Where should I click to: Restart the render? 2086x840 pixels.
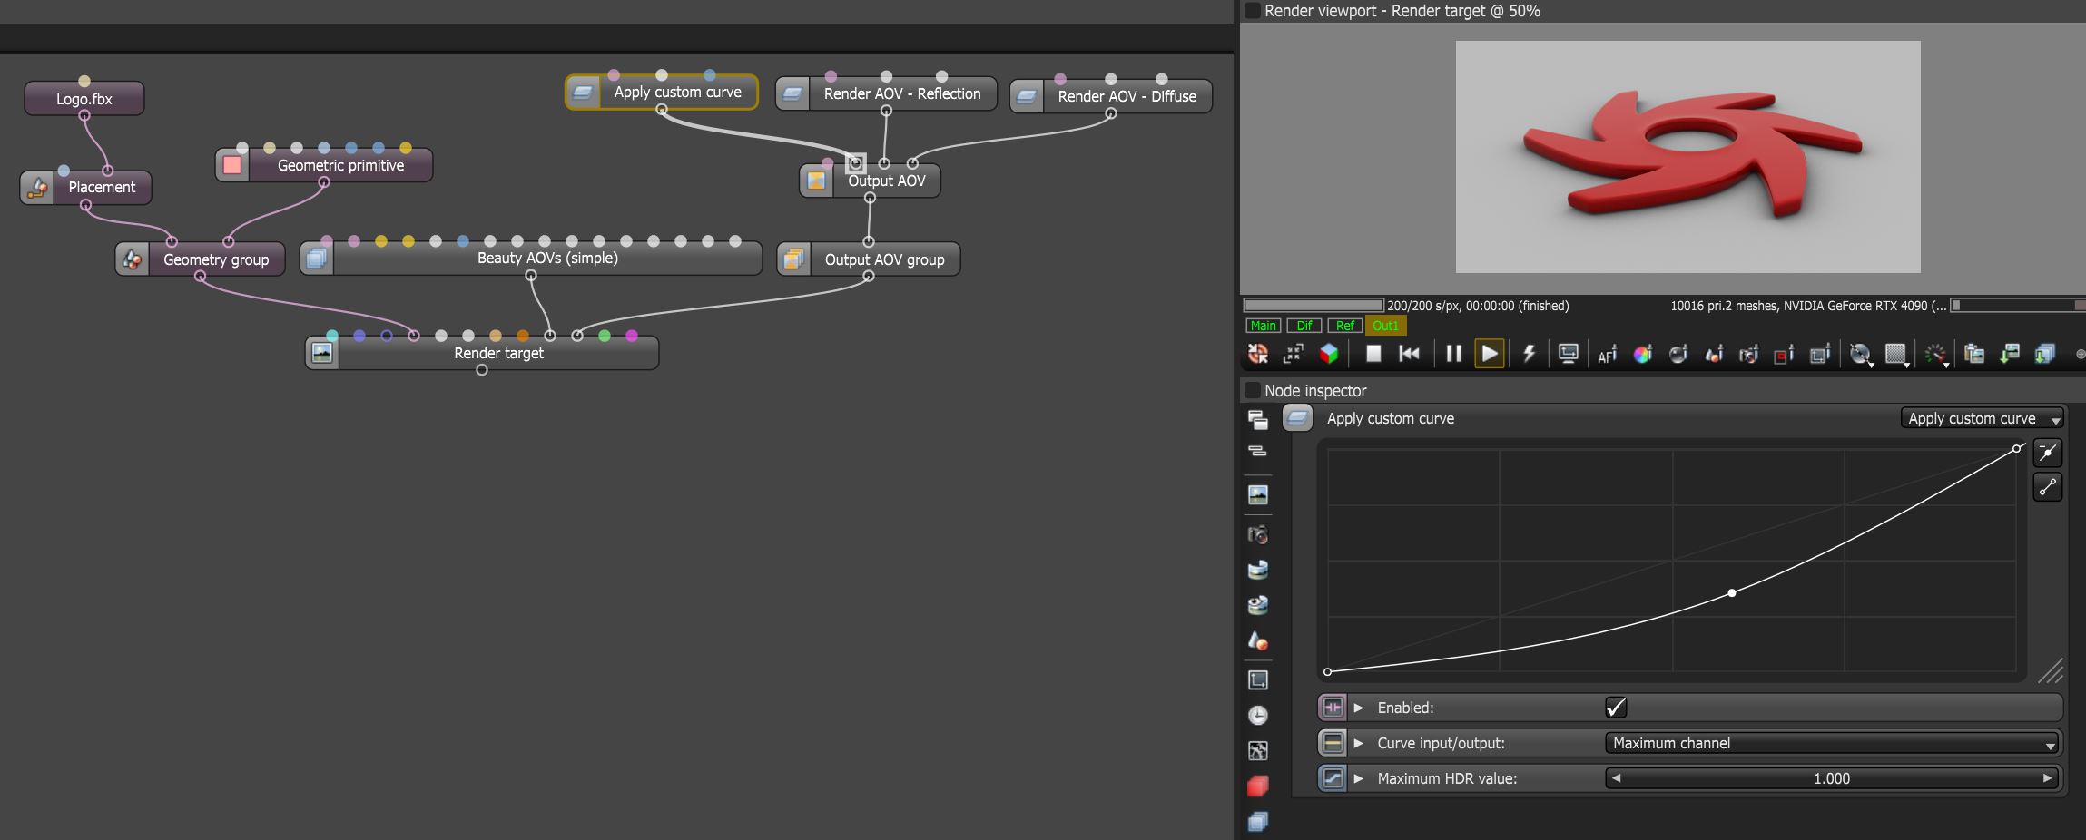1409,354
